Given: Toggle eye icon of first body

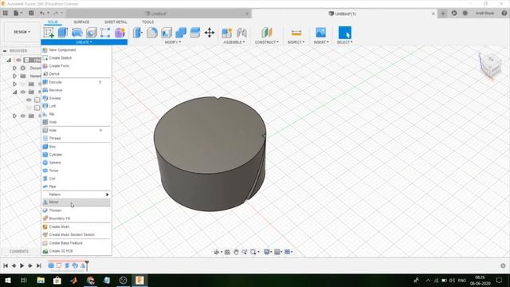Looking at the screenshot, I should click(29, 100).
